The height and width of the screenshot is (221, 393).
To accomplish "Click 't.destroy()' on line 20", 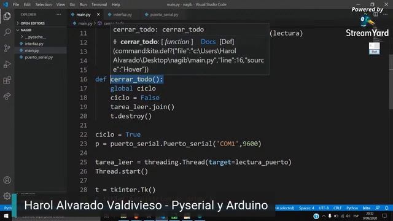I will coord(131,116).
